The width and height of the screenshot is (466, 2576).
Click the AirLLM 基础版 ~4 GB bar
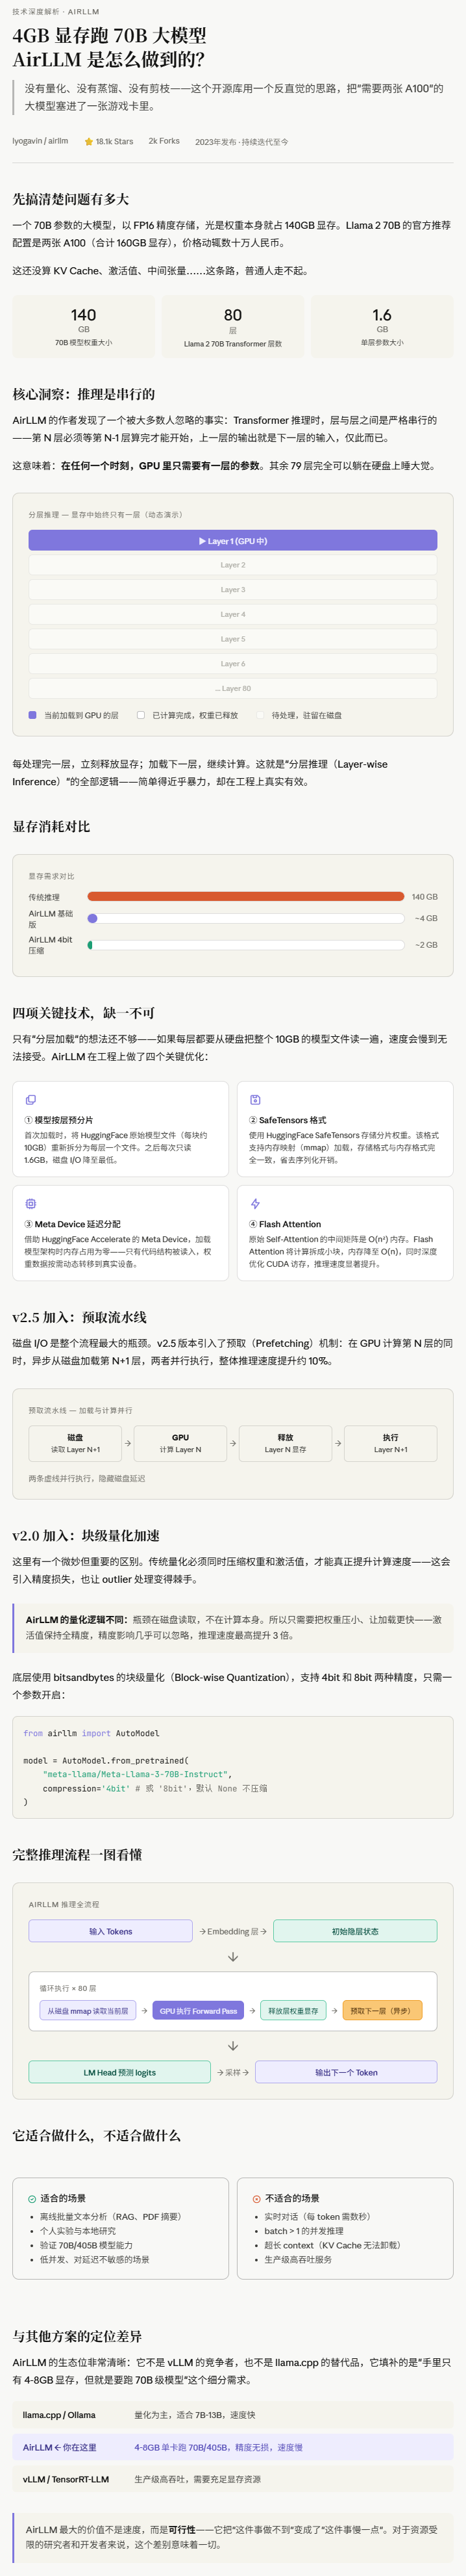coord(245,918)
